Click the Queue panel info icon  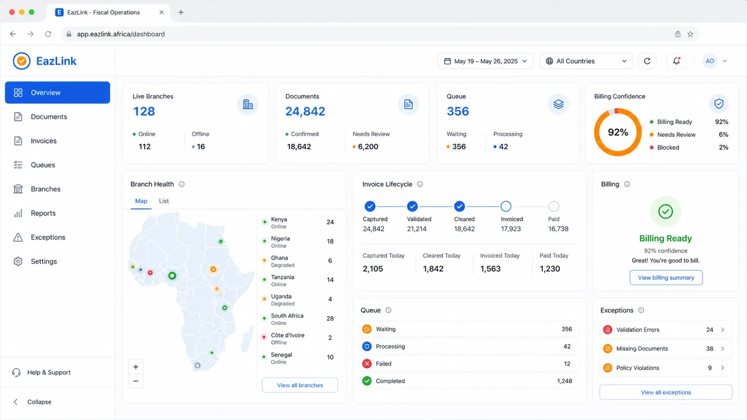(x=388, y=310)
